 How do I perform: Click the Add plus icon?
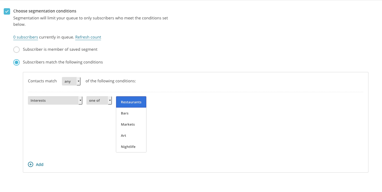[31, 164]
